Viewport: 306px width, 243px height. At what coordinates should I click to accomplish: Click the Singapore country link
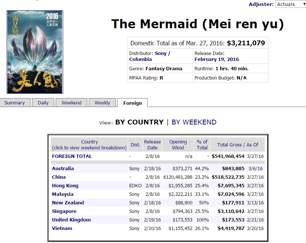click(x=64, y=211)
